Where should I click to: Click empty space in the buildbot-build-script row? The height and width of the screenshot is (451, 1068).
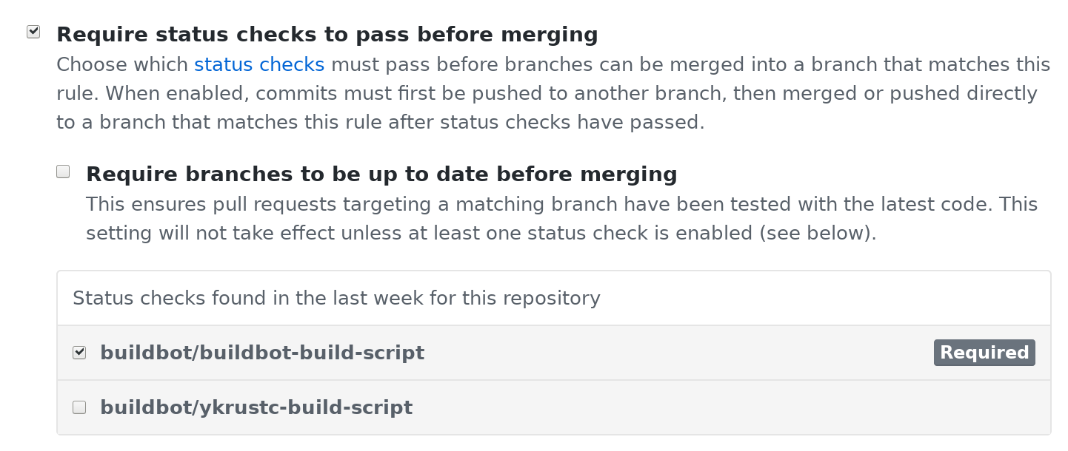click(667, 353)
